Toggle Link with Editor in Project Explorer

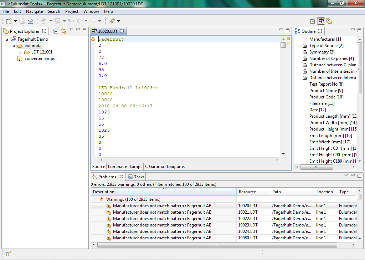64,31
